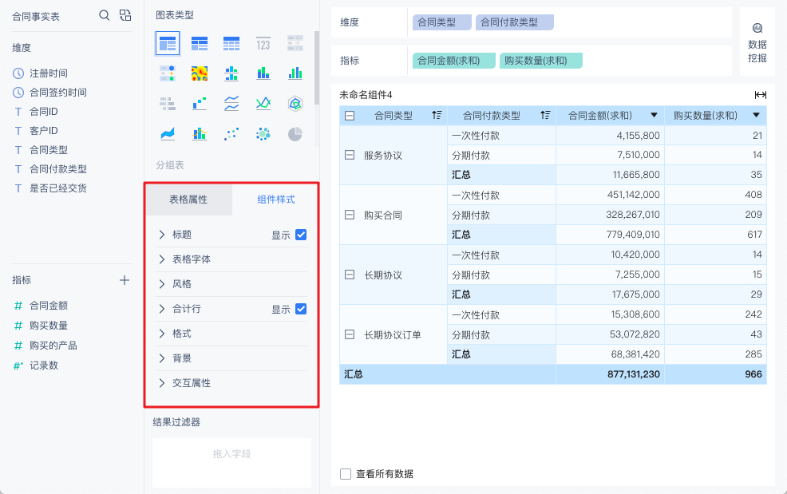The image size is (787, 494).
Task: Click the 拖入字段 filter drop area
Action: click(231, 462)
